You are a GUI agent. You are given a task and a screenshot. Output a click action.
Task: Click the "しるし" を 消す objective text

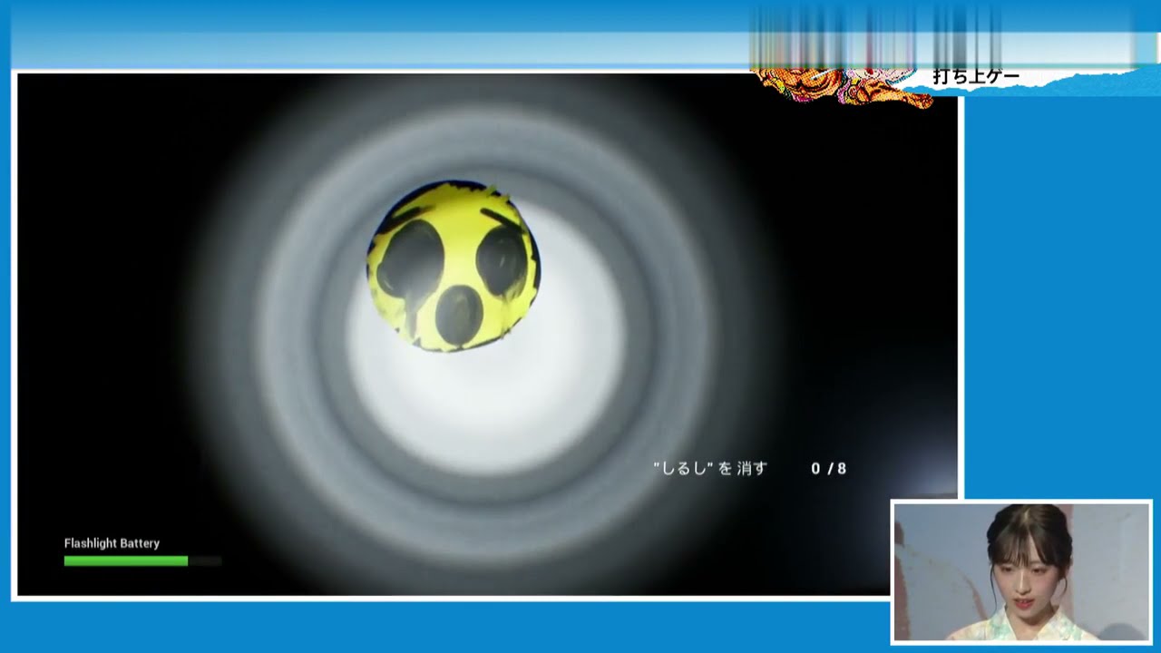pyautogui.click(x=709, y=468)
